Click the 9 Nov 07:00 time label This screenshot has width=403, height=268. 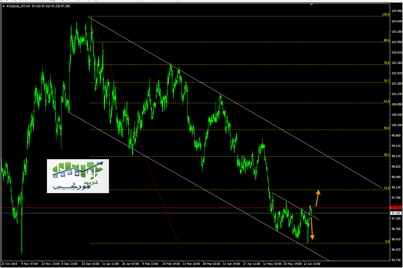30,264
